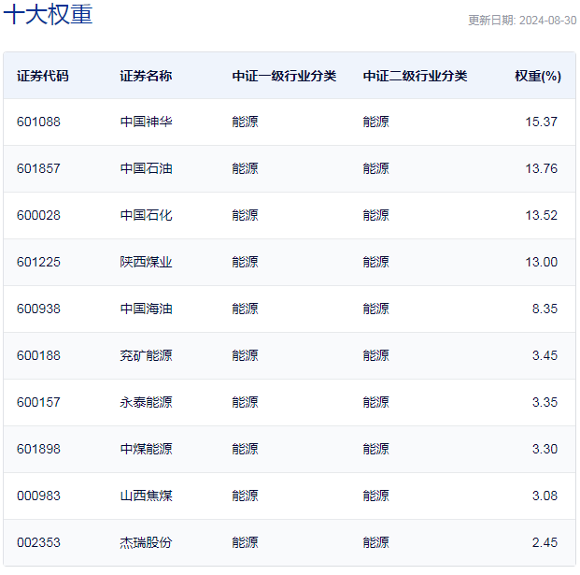Click first-level 能源 in 中煤能源 row
This screenshot has width=580, height=575.
[245, 449]
